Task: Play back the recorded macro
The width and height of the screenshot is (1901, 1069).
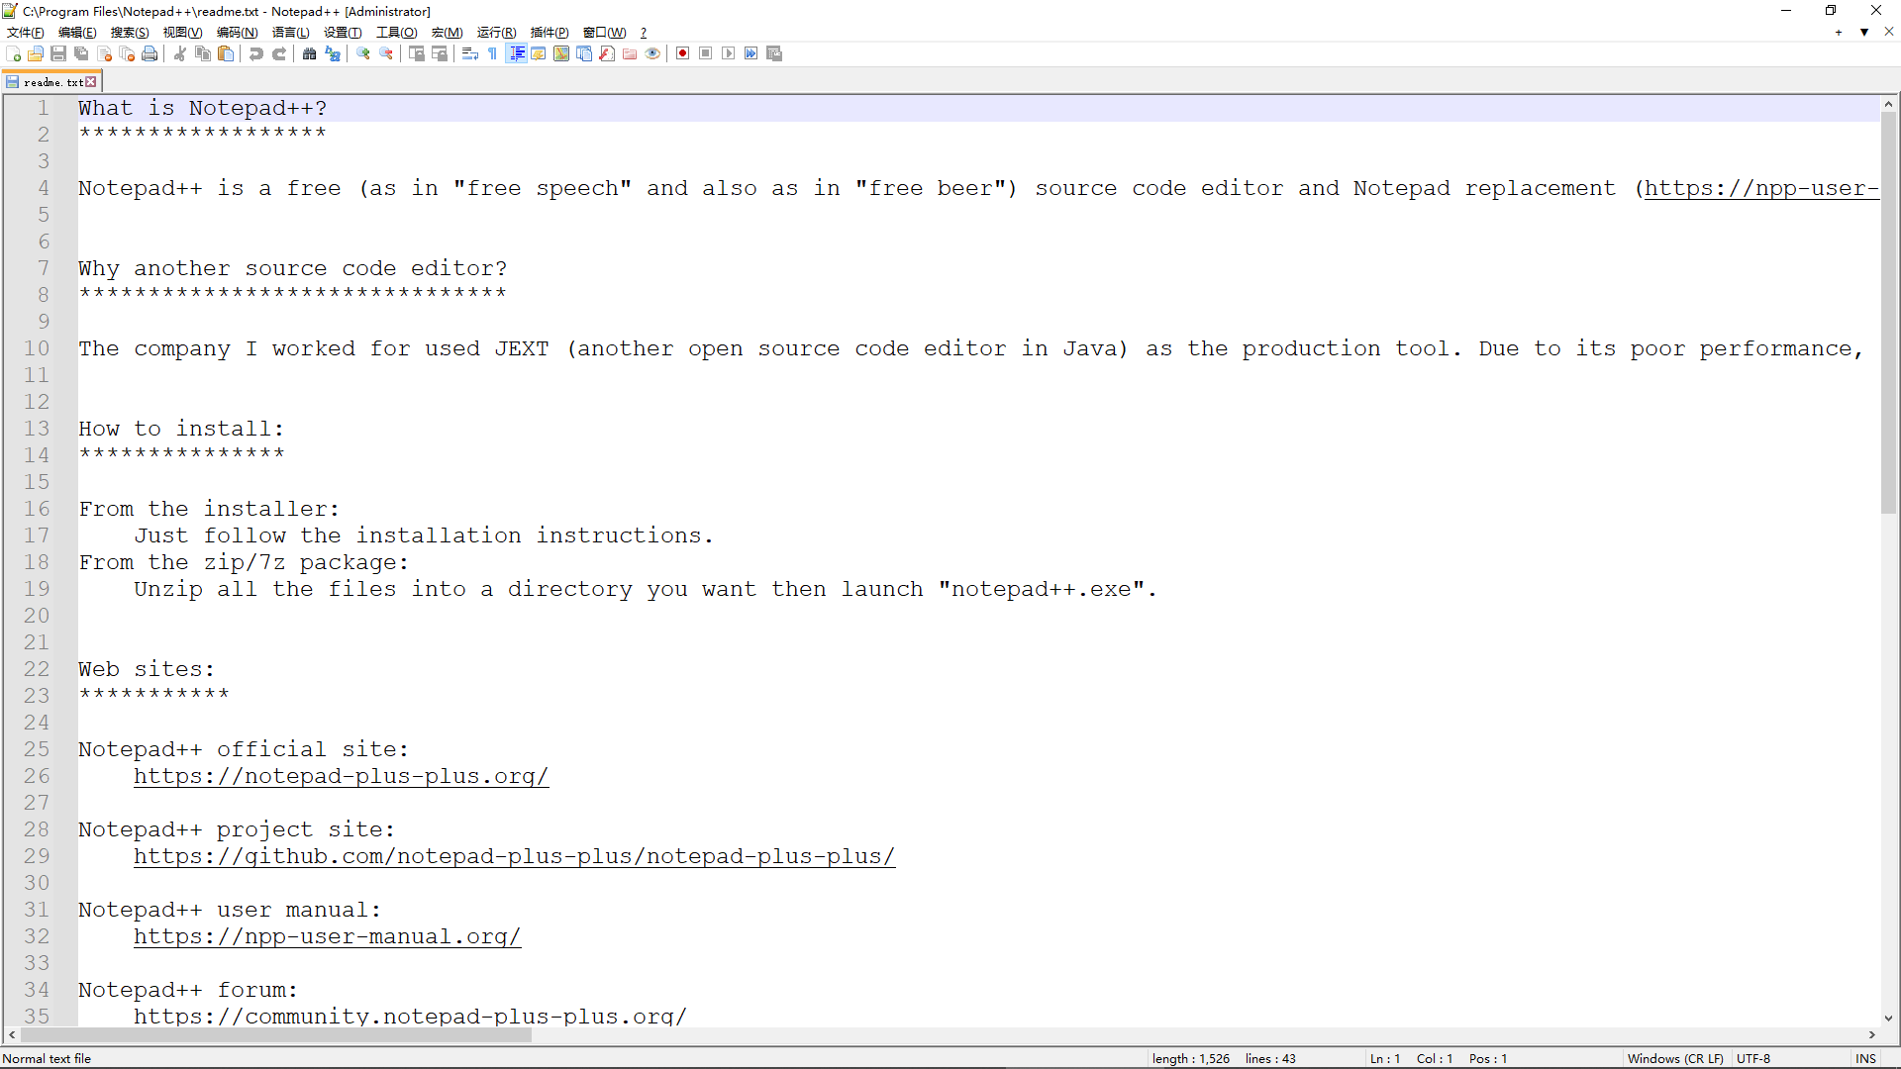Action: (x=729, y=53)
